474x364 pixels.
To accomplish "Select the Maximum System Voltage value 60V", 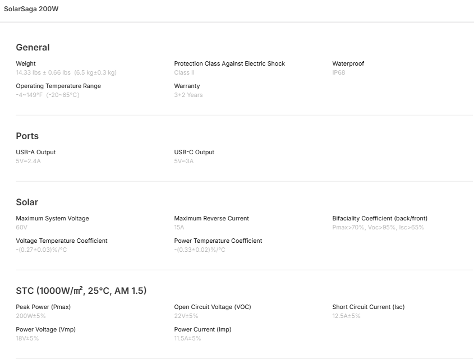I will (x=21, y=227).
